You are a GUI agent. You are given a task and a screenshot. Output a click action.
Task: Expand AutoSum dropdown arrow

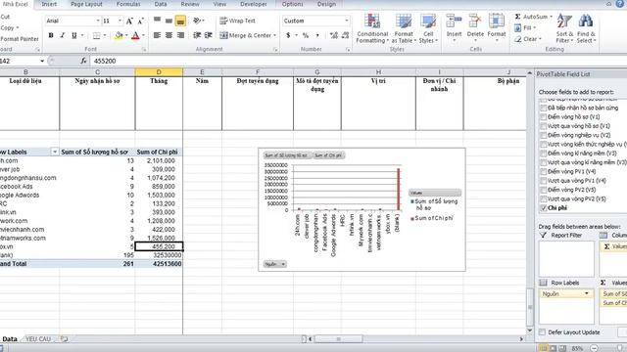[x=551, y=17]
